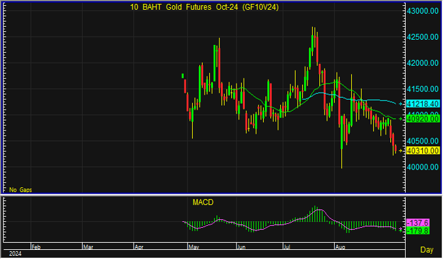Click the 2024 year label
The height and width of the screenshot is (259, 443).
pos(15,254)
